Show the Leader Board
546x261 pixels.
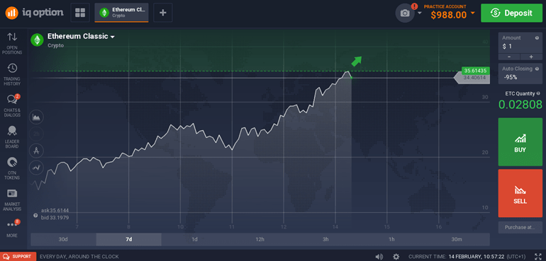pyautogui.click(x=12, y=137)
